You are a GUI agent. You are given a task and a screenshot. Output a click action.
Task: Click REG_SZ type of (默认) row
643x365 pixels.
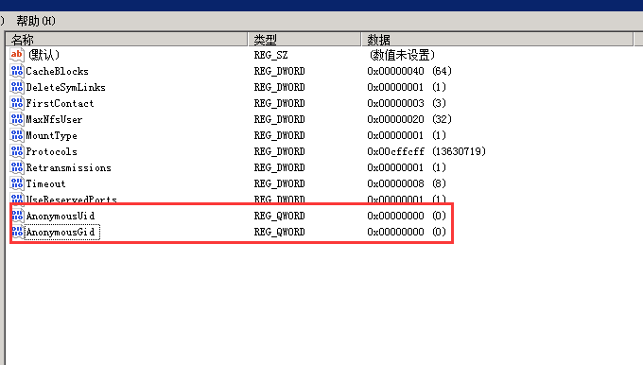click(x=270, y=55)
